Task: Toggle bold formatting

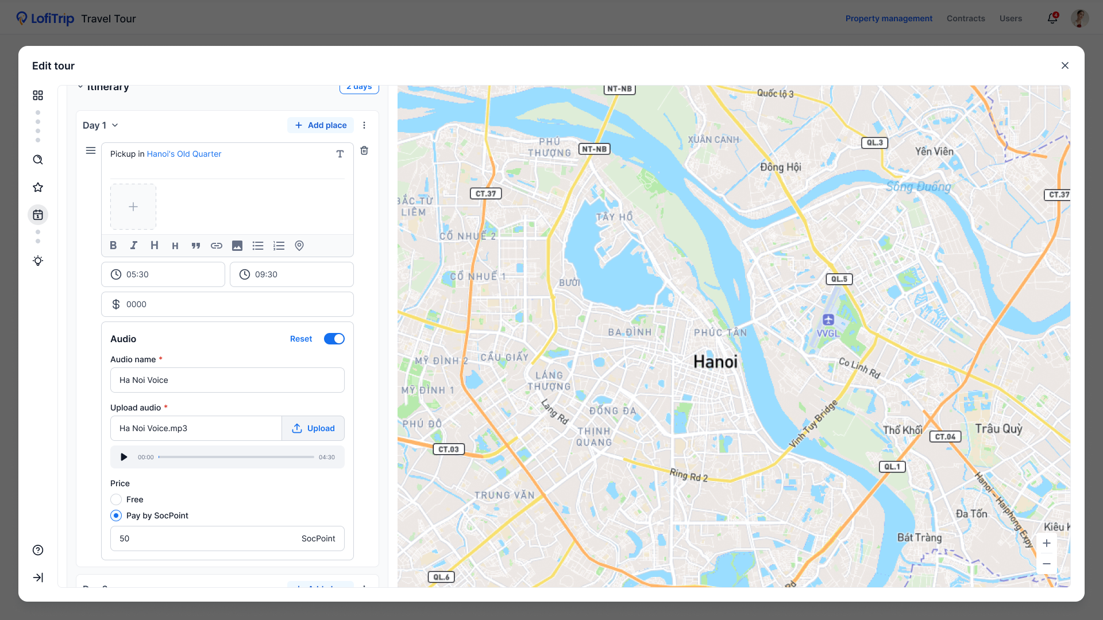Action: [x=113, y=246]
